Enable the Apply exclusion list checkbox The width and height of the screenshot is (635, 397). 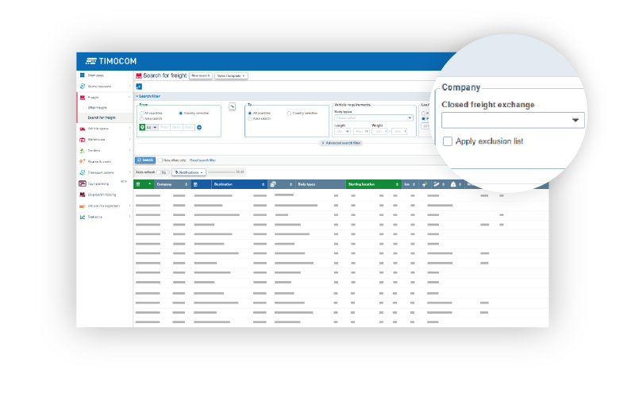pyautogui.click(x=448, y=141)
